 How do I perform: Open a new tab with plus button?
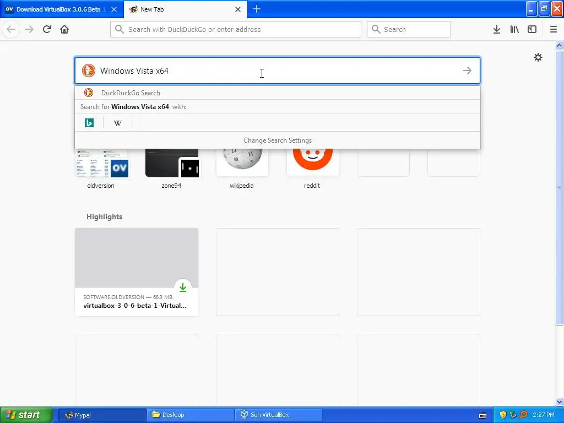(257, 9)
